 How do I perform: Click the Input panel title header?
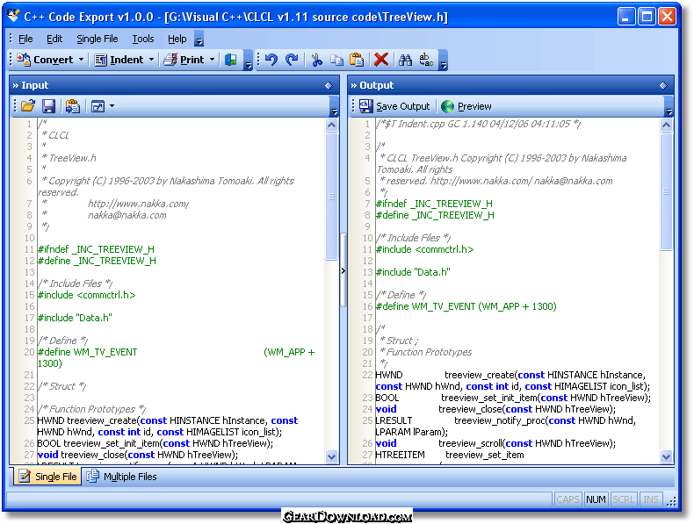tap(174, 85)
